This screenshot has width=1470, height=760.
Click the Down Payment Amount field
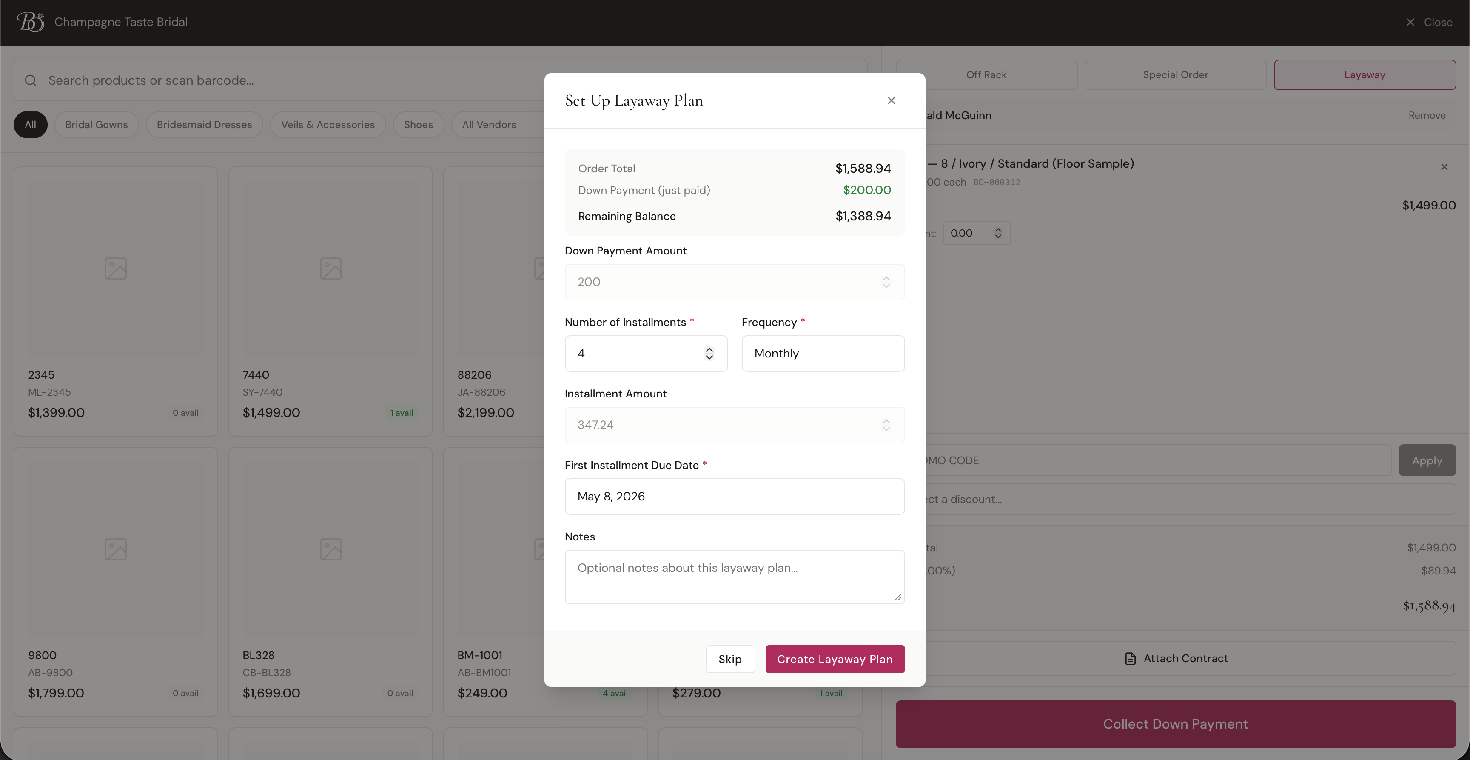coord(735,282)
